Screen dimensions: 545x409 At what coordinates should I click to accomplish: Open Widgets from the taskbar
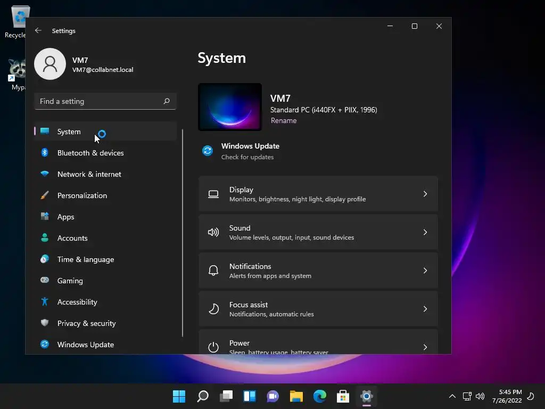(x=250, y=396)
